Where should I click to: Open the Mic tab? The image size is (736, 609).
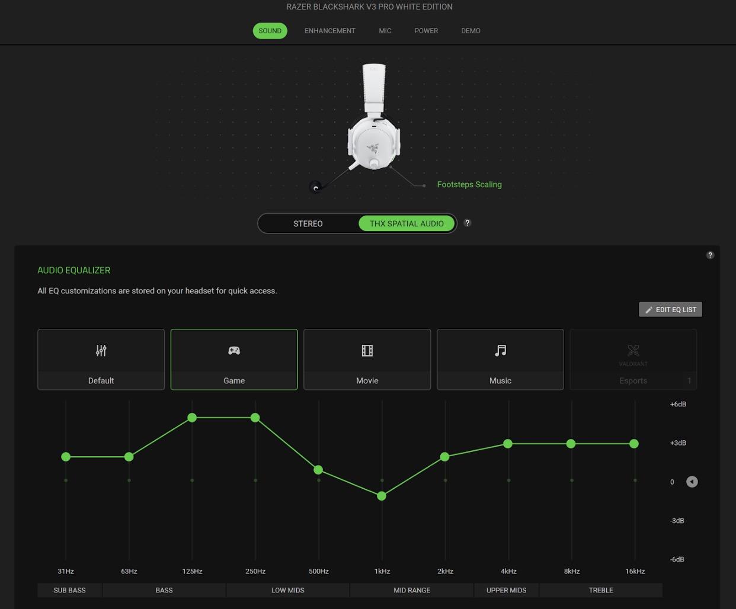click(385, 31)
